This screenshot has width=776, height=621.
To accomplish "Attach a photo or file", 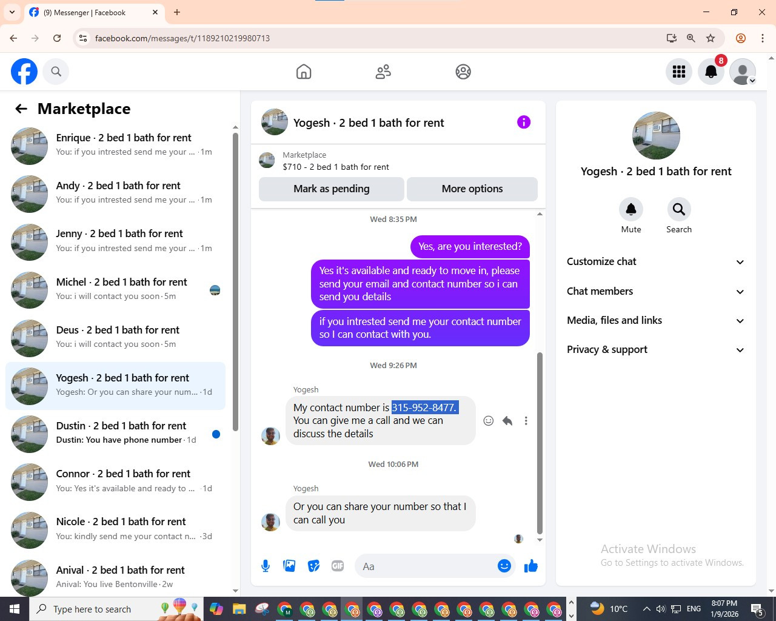I will 289,566.
